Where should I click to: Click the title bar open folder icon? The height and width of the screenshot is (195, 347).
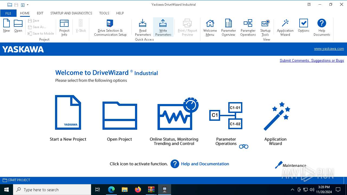pos(10,5)
